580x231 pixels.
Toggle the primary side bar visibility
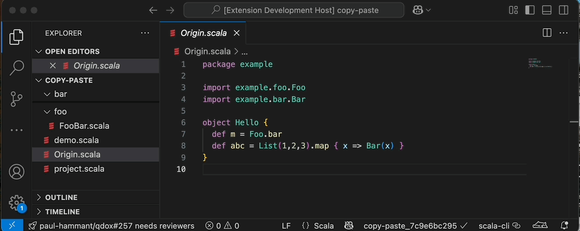530,10
